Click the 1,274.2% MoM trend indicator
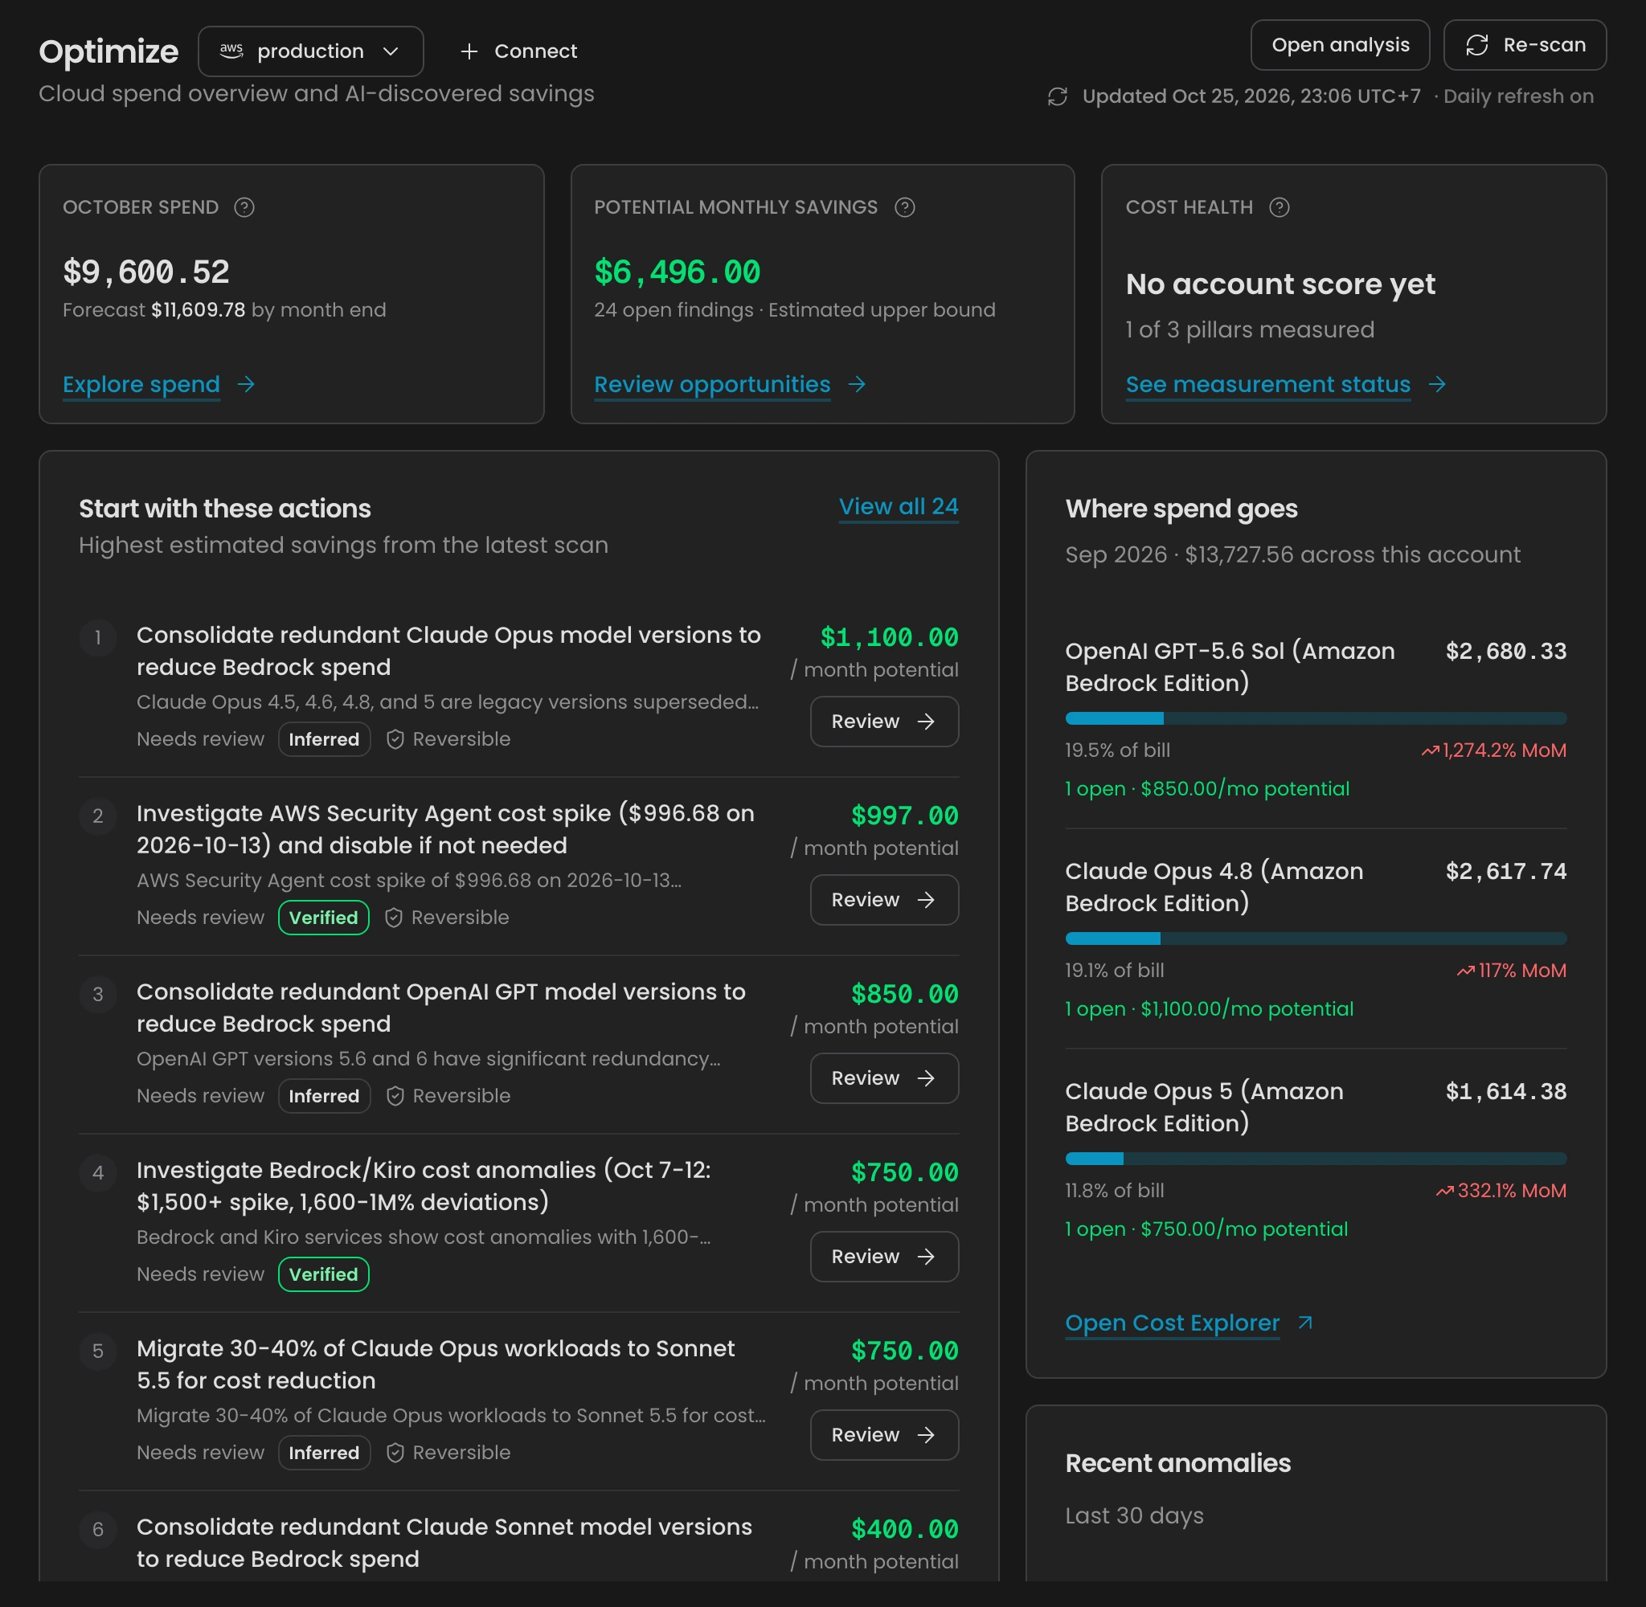Screen dimensions: 1646x1607 point(1493,750)
